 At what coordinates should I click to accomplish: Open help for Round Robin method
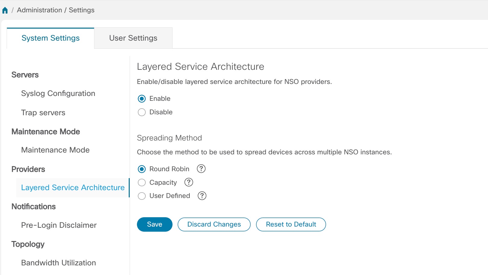point(201,169)
